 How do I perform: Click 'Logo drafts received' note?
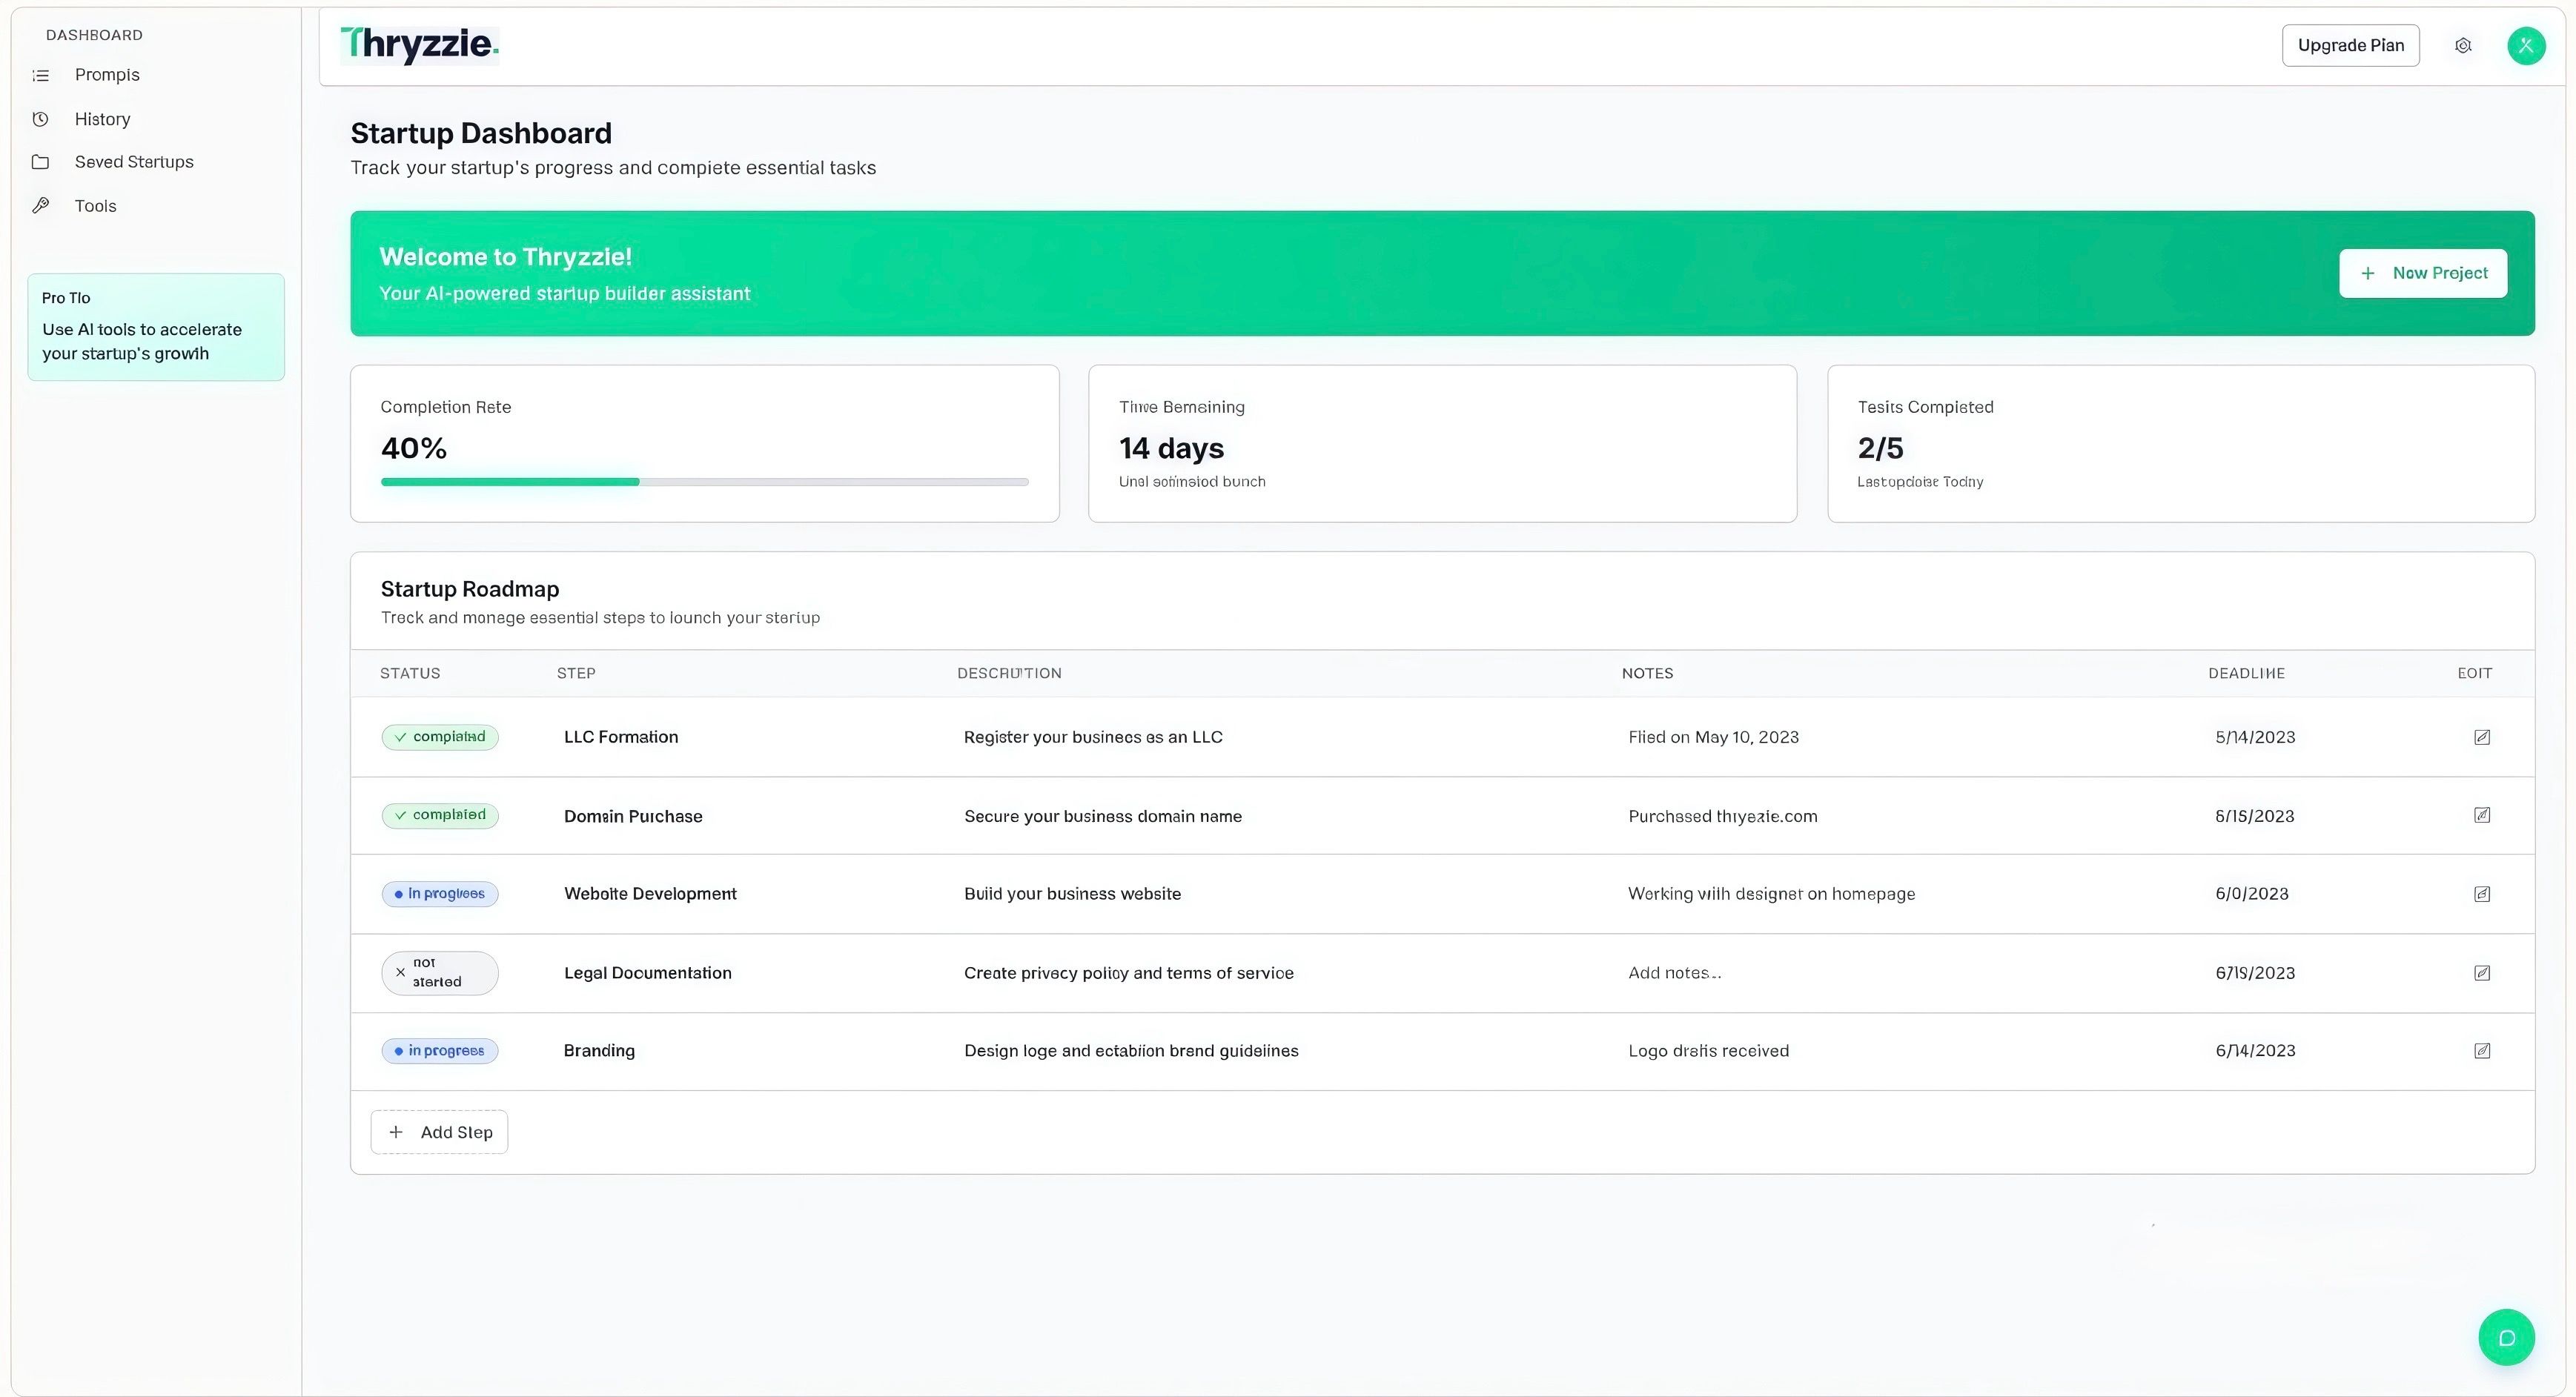pos(1708,1051)
